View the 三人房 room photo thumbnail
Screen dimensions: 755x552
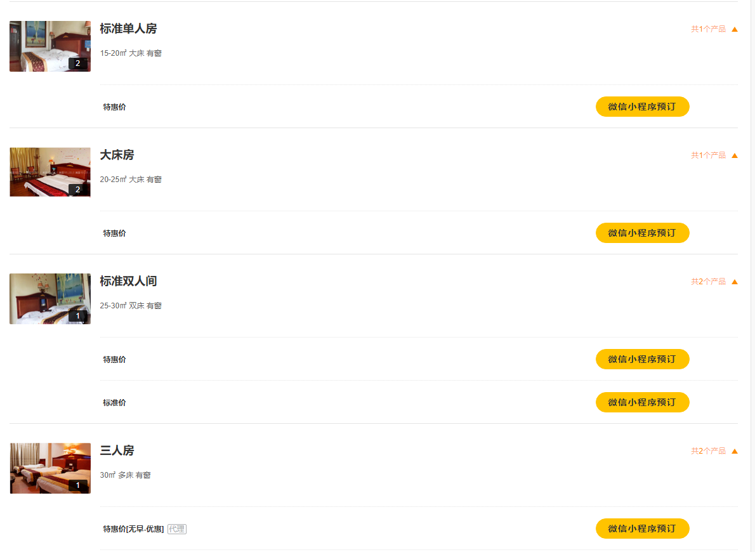click(x=49, y=468)
